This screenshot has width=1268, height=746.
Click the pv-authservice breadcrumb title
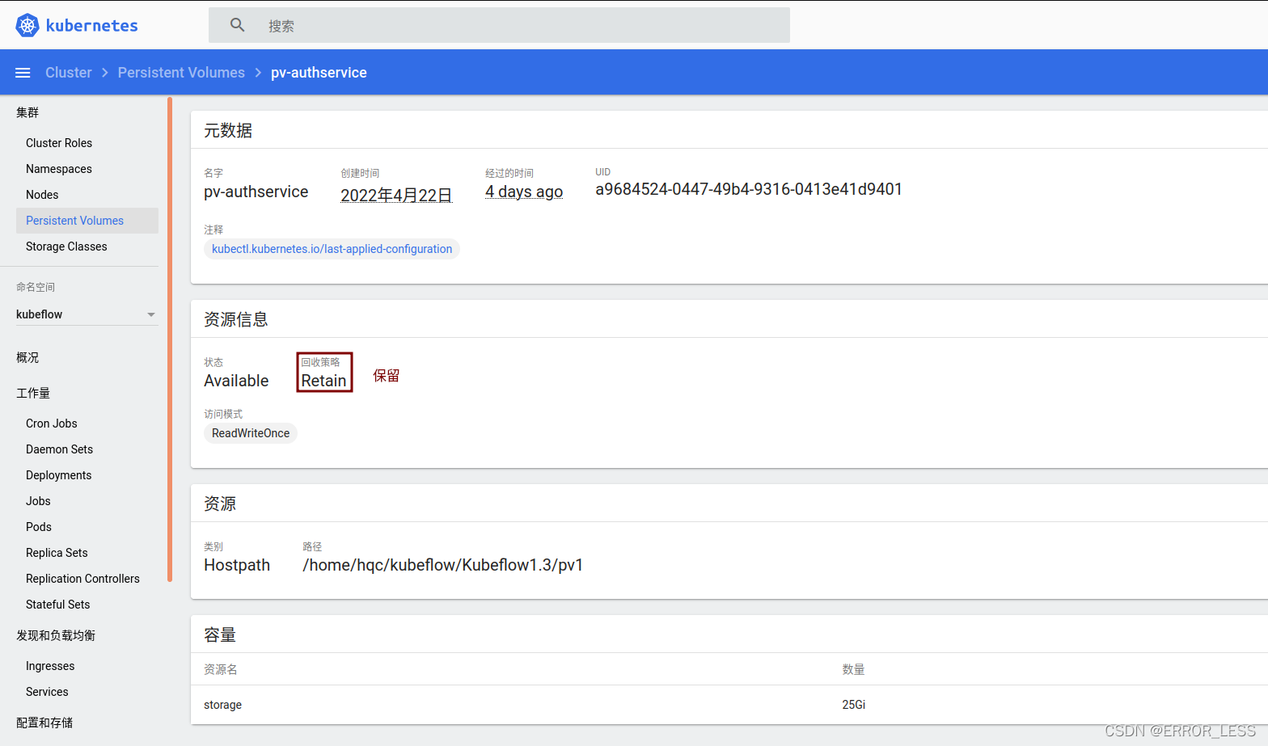coord(319,73)
